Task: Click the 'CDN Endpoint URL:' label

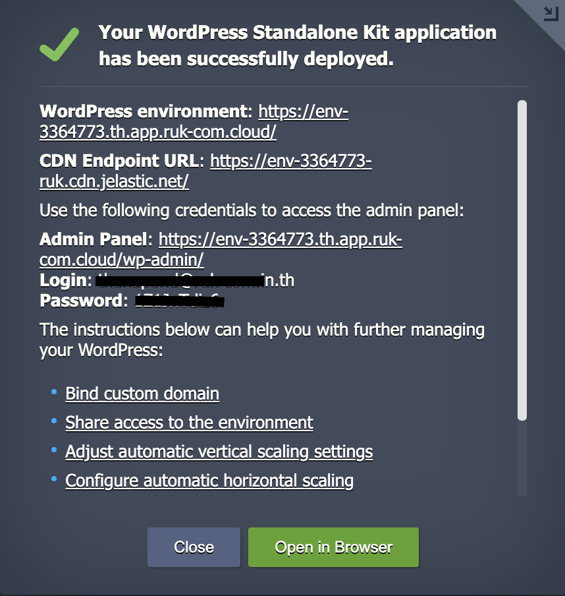Action: pyautogui.click(x=122, y=161)
